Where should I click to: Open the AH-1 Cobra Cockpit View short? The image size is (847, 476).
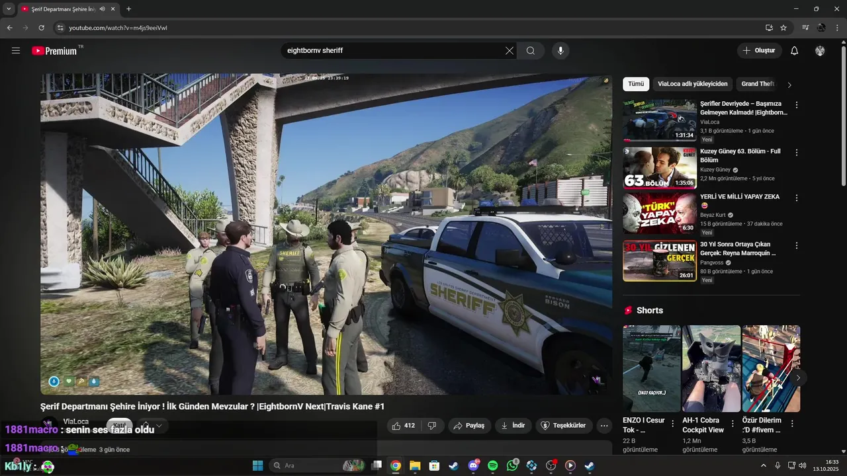coord(711,368)
